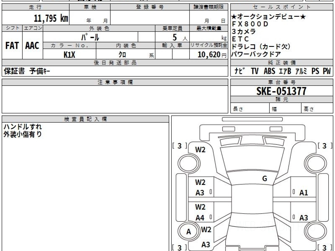335x251 pixels.
Task: Select the PW equipment indicator
Action: click(x=327, y=71)
